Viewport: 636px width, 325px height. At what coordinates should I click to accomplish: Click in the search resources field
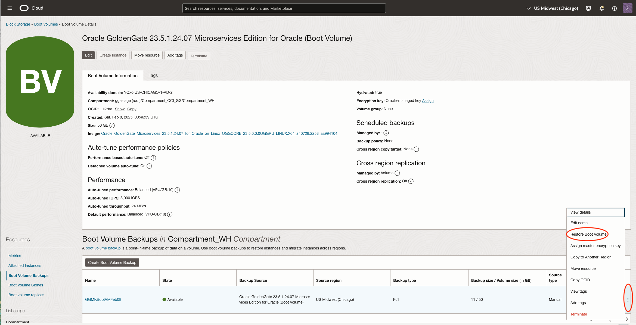pos(284,8)
